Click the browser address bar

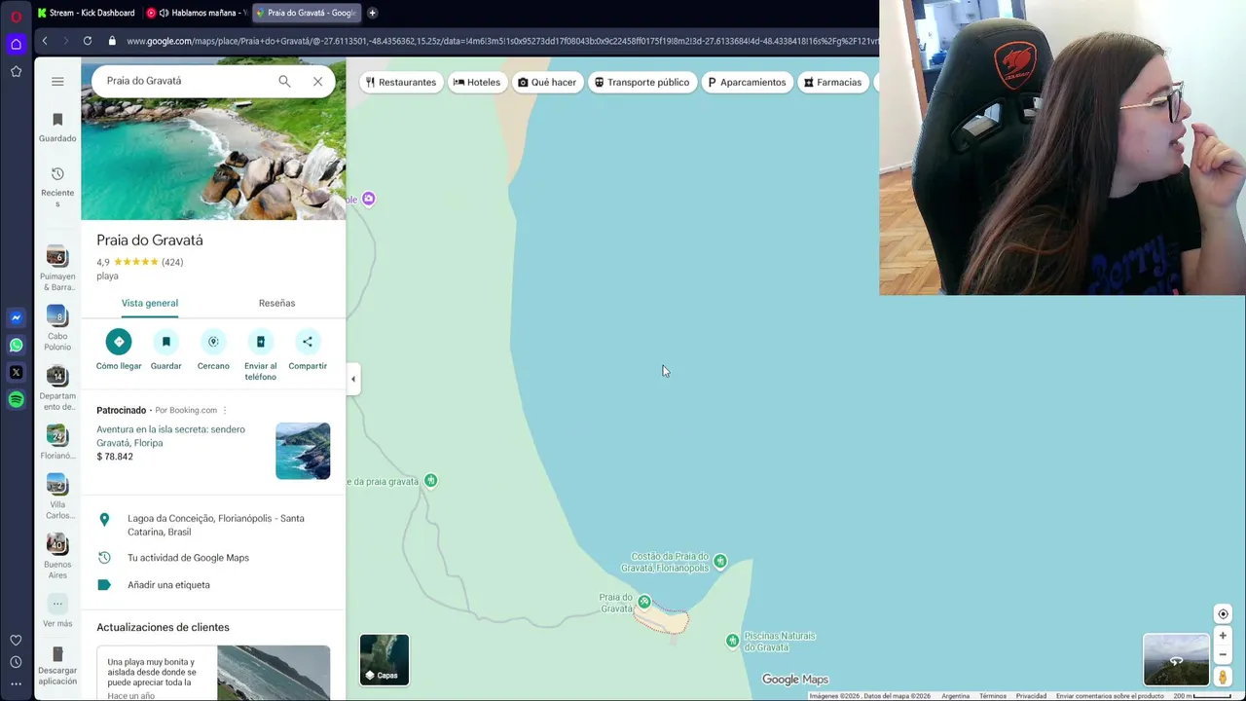[501, 41]
